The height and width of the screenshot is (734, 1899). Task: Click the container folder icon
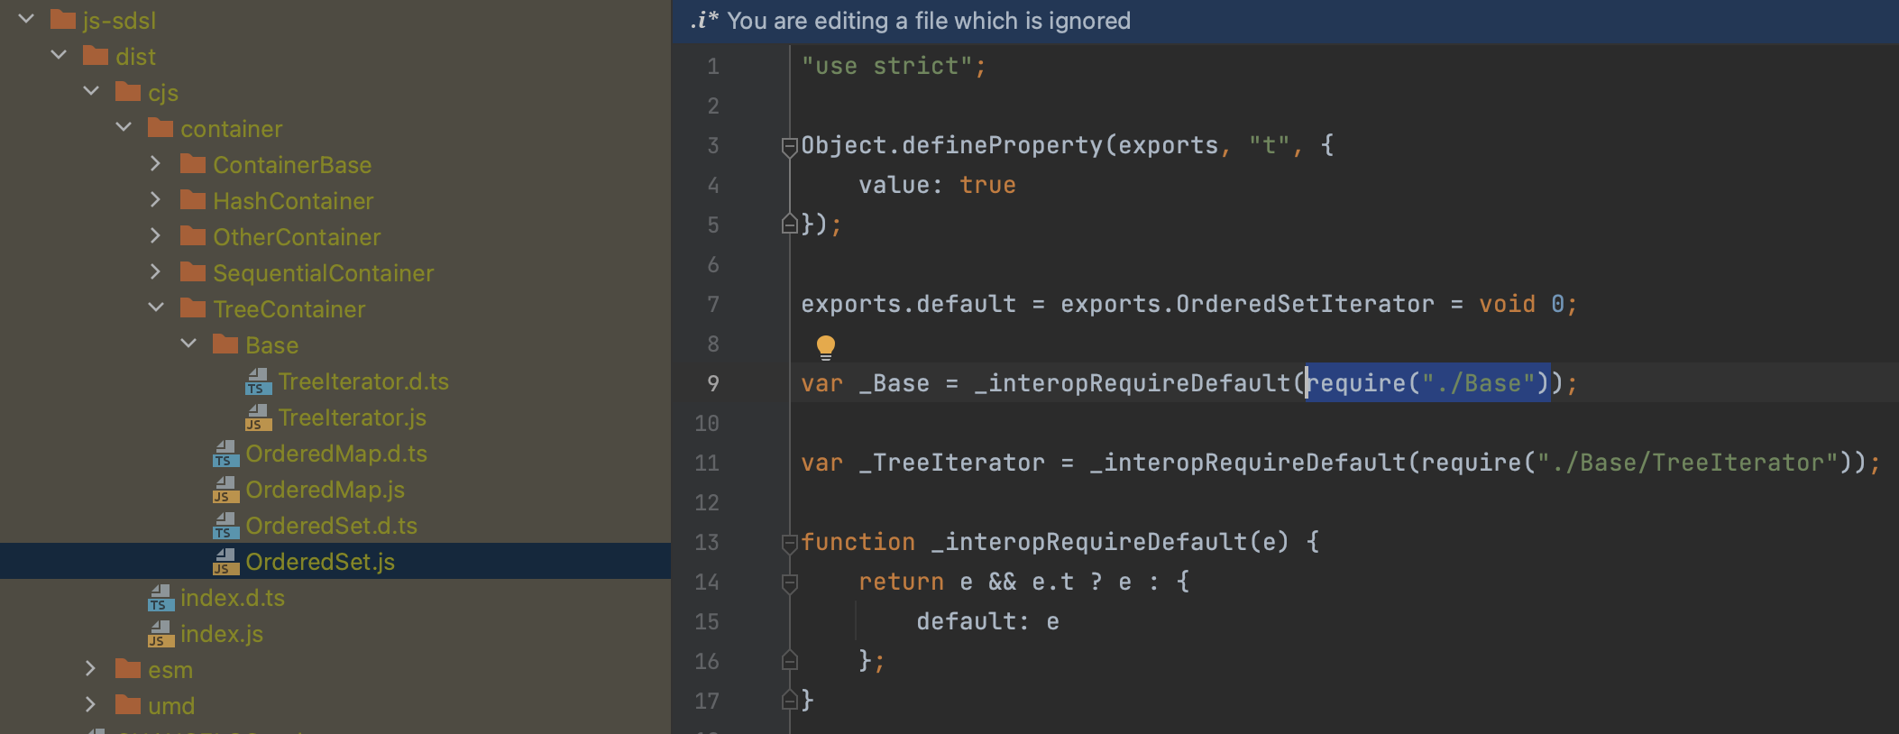[x=161, y=127]
